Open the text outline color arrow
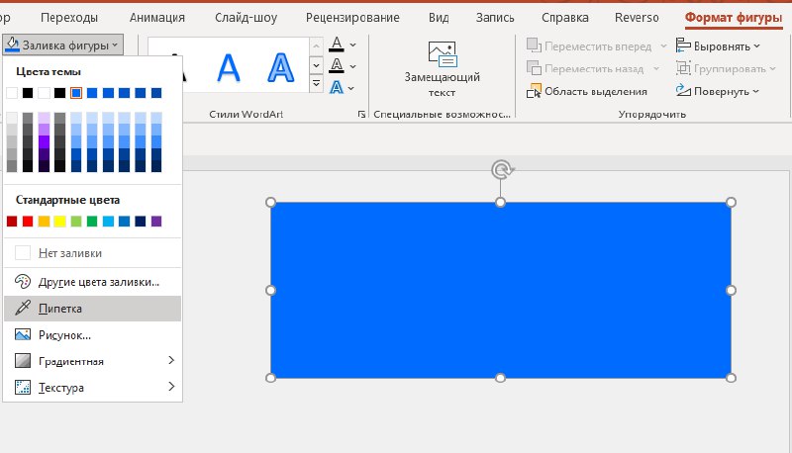 coord(353,66)
